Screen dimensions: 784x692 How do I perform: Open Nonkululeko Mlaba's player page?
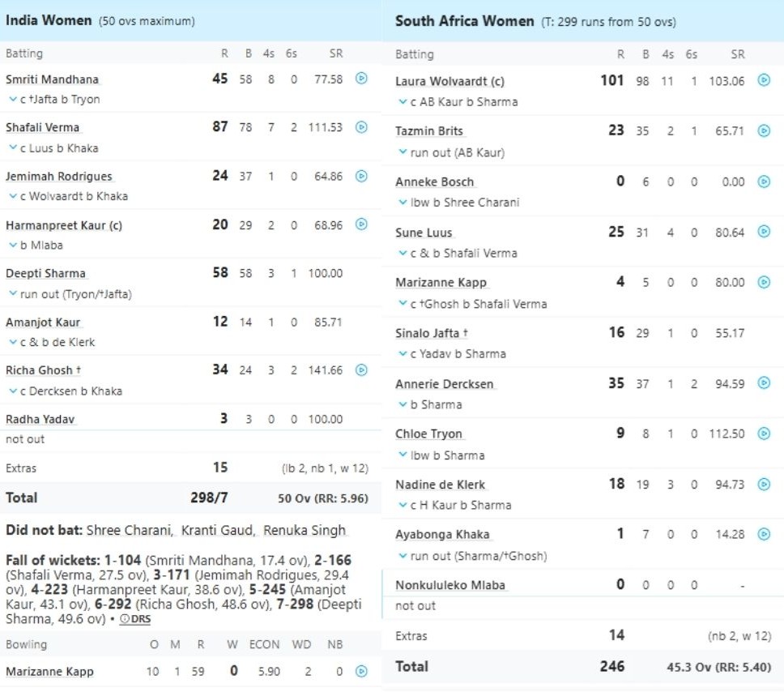(x=450, y=585)
